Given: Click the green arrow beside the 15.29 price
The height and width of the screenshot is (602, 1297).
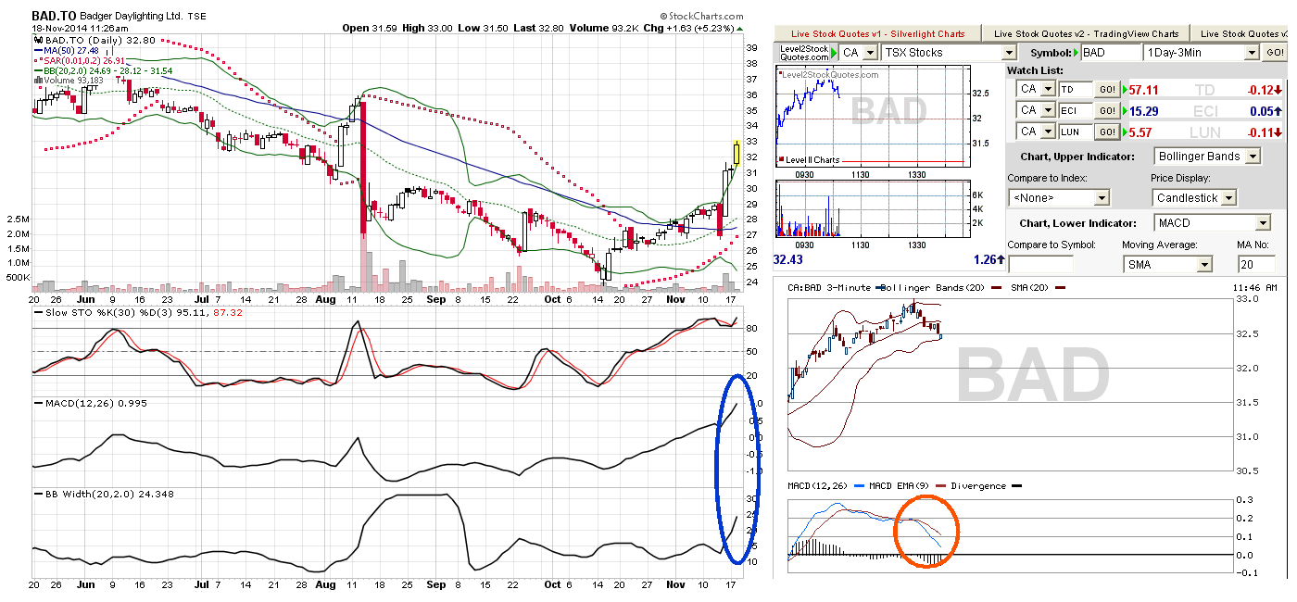Looking at the screenshot, I should tap(1127, 111).
